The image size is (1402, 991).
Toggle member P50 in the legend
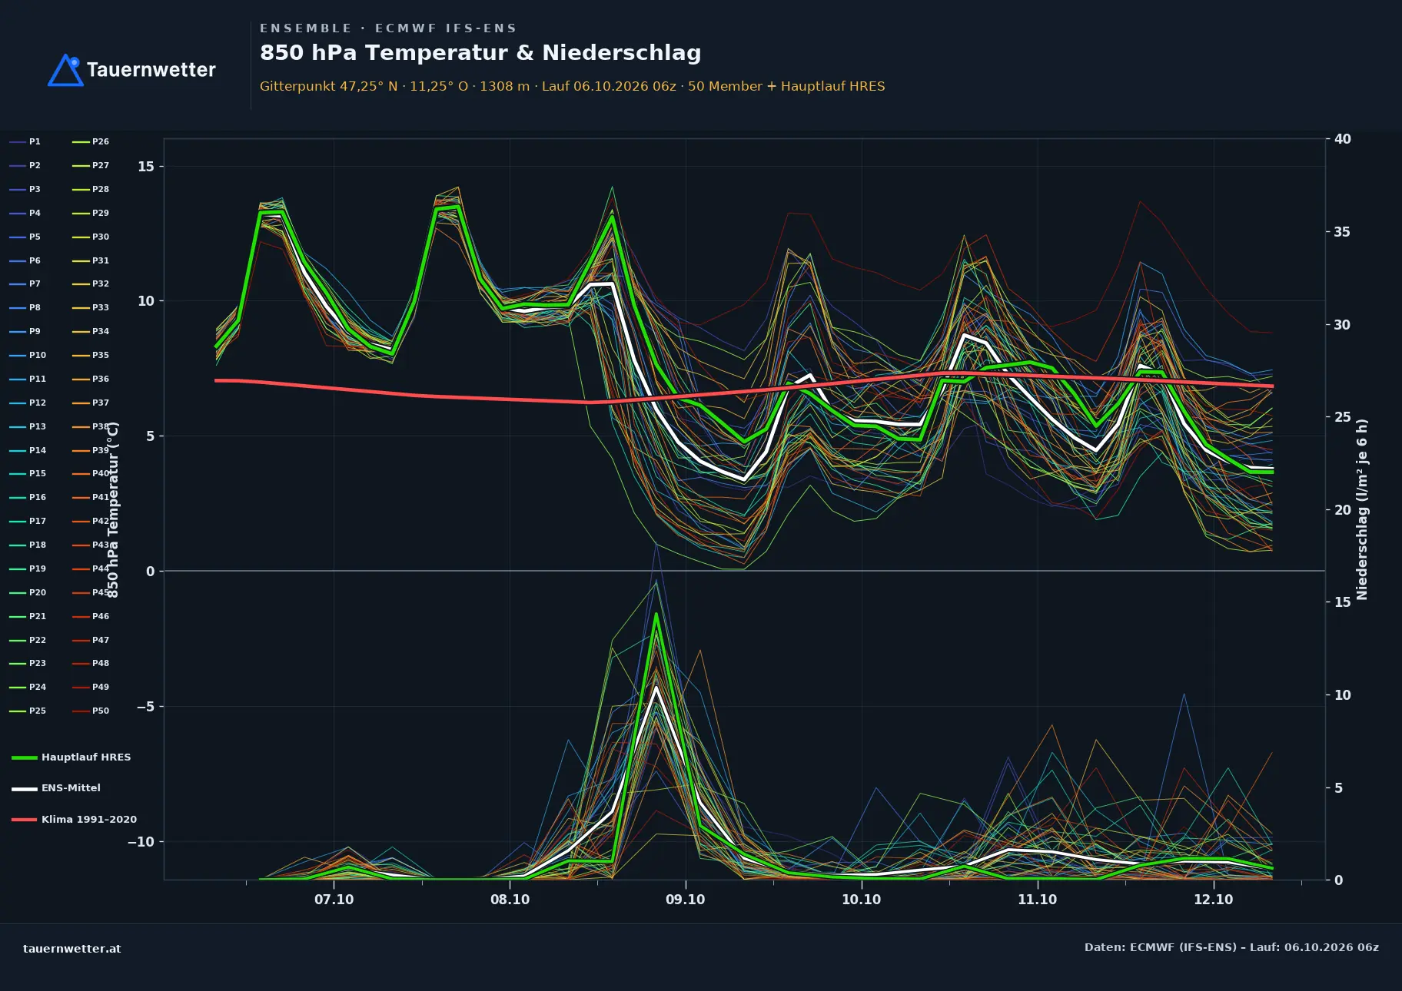click(91, 711)
